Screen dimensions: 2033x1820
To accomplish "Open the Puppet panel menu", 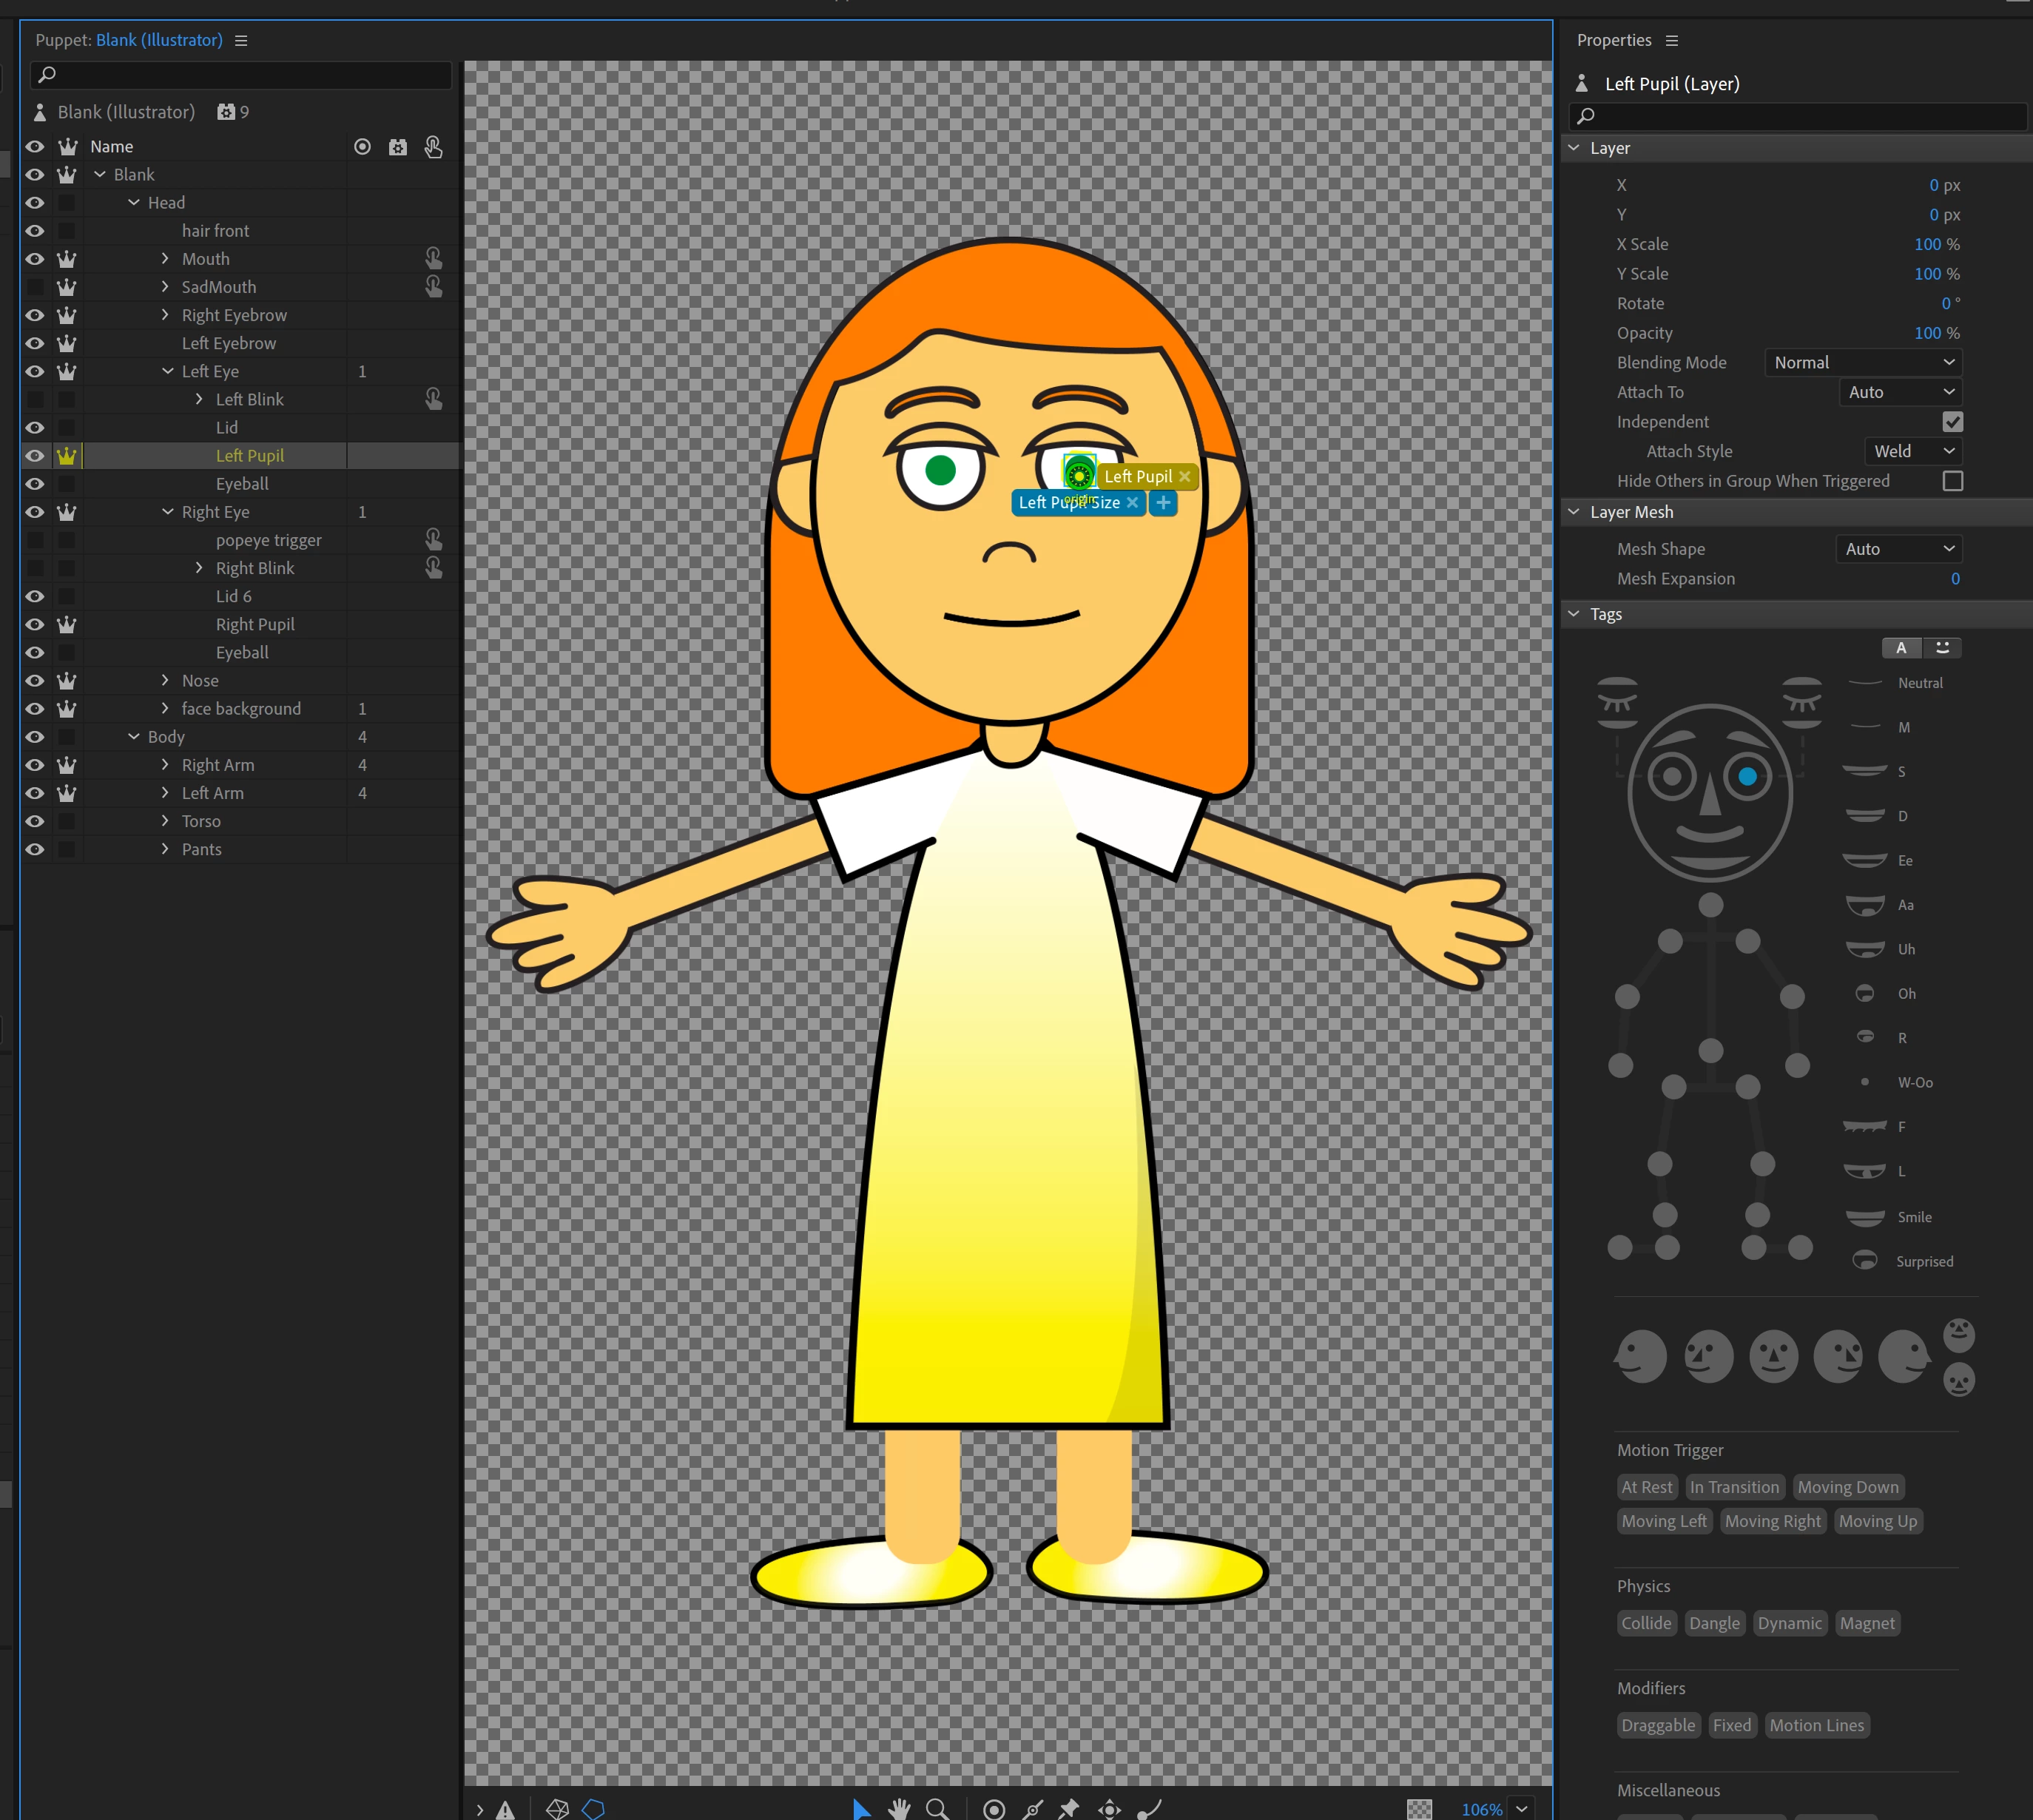I will (241, 41).
